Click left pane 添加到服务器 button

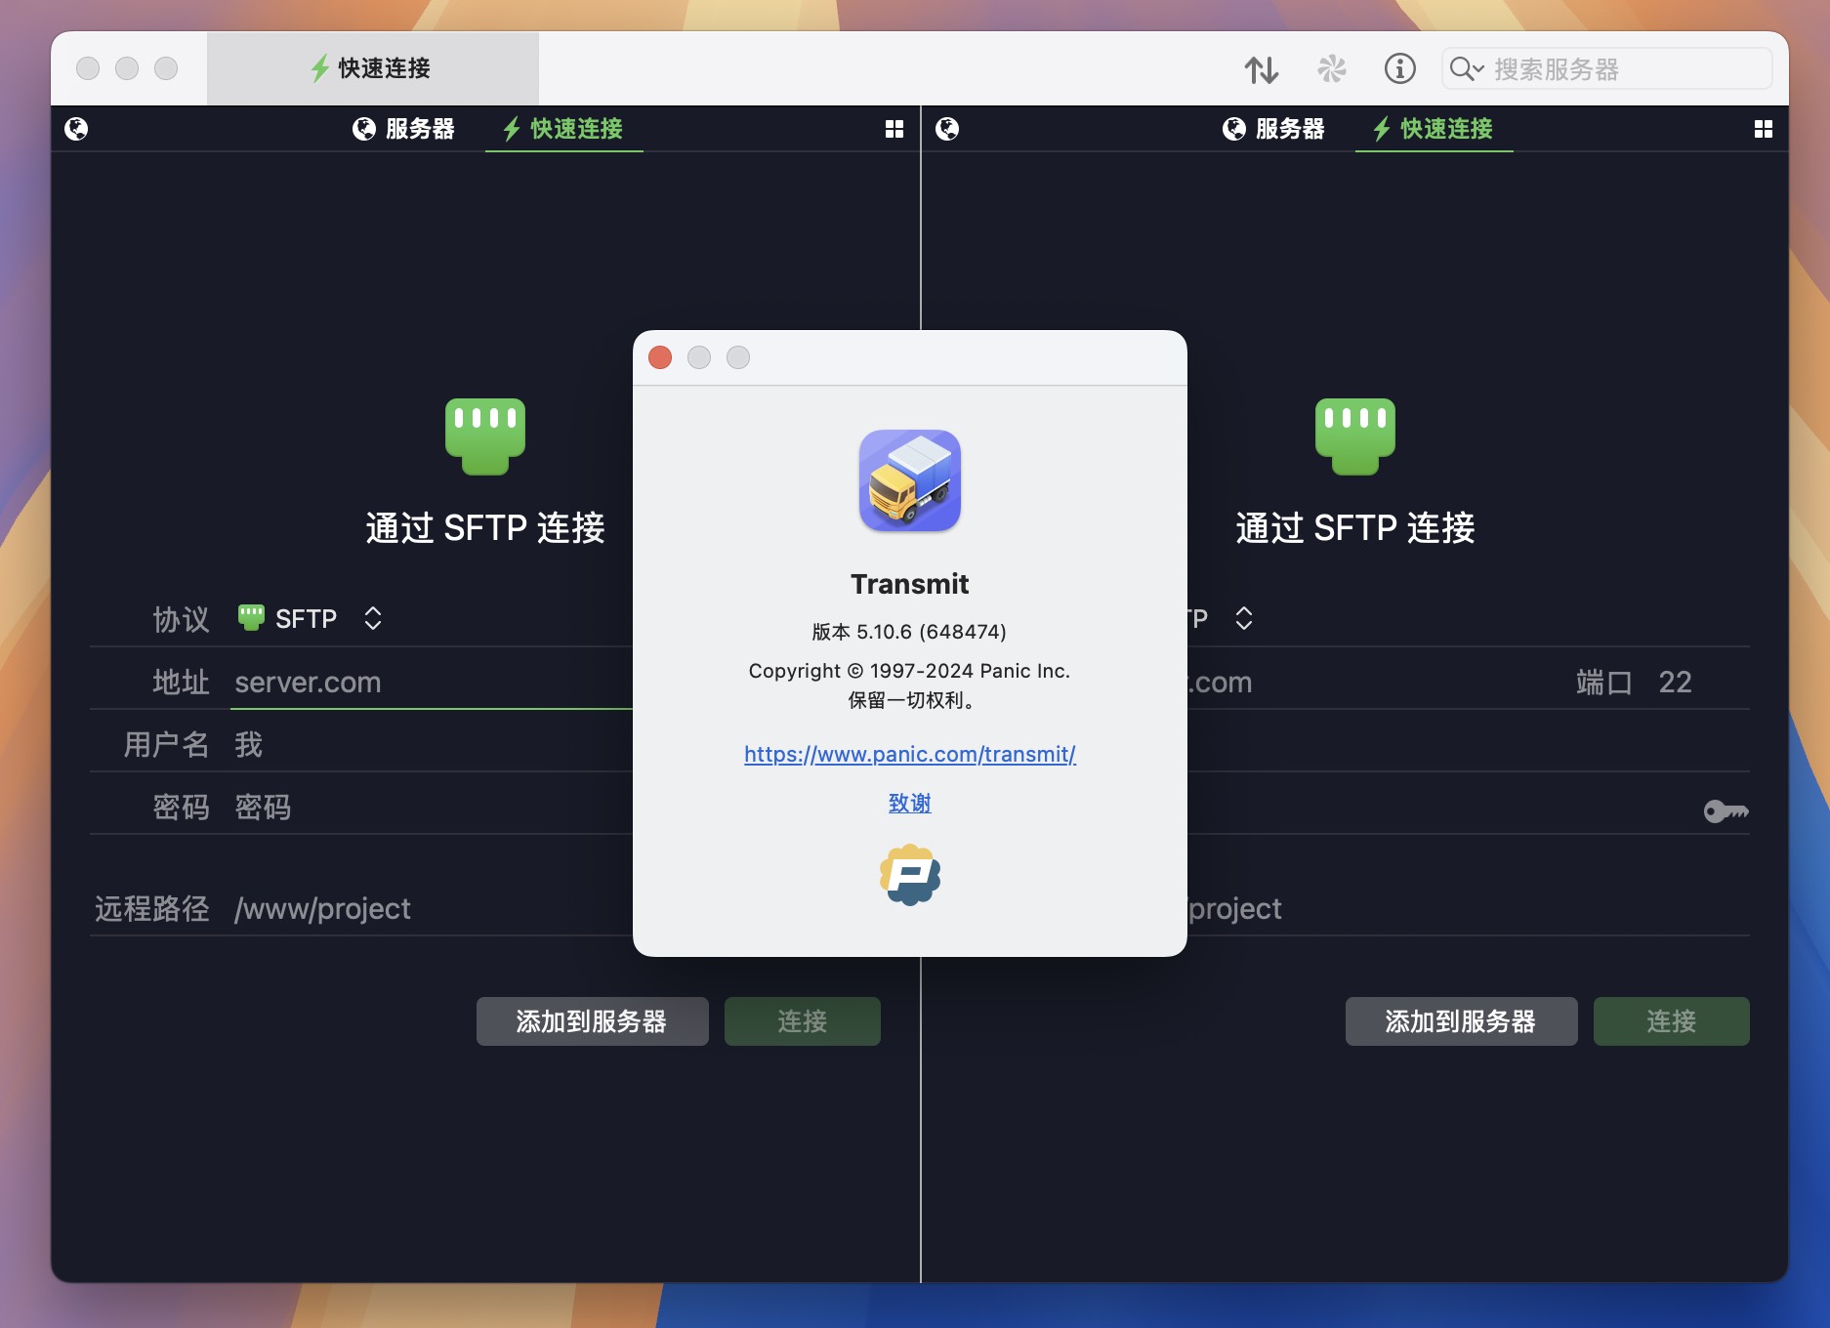(592, 1021)
